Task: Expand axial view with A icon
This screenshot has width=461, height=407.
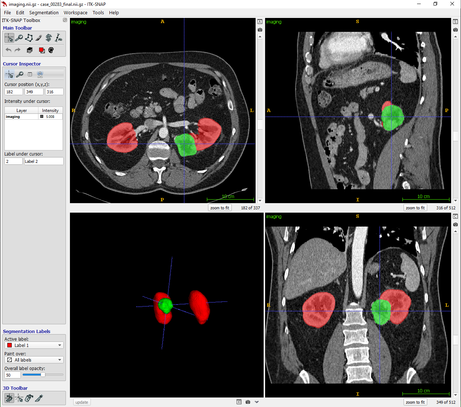Action: tap(260, 22)
